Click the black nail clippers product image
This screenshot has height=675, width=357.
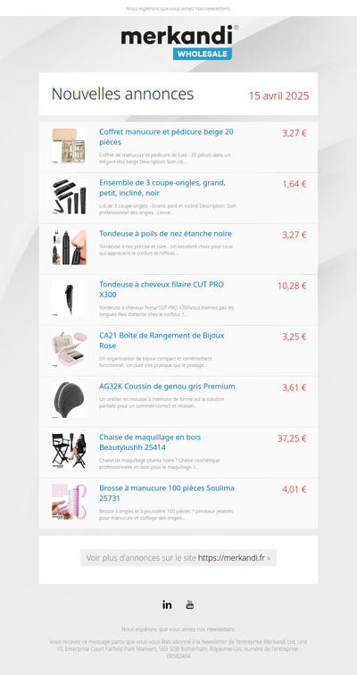[x=70, y=196]
